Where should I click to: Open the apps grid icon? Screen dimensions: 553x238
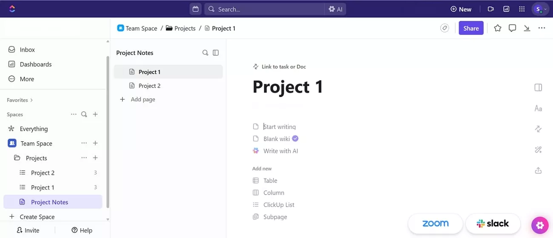coord(522,9)
